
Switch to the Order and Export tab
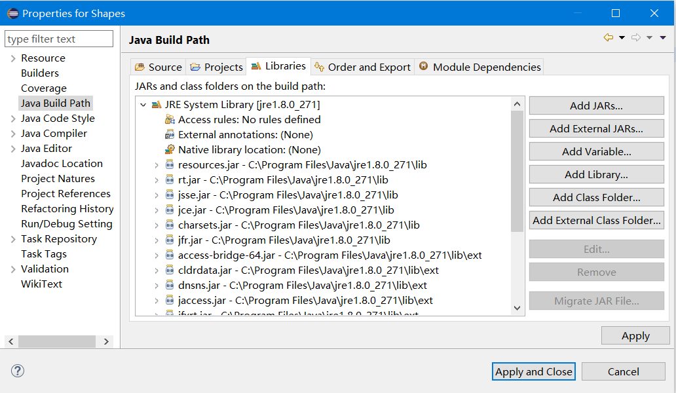[363, 67]
